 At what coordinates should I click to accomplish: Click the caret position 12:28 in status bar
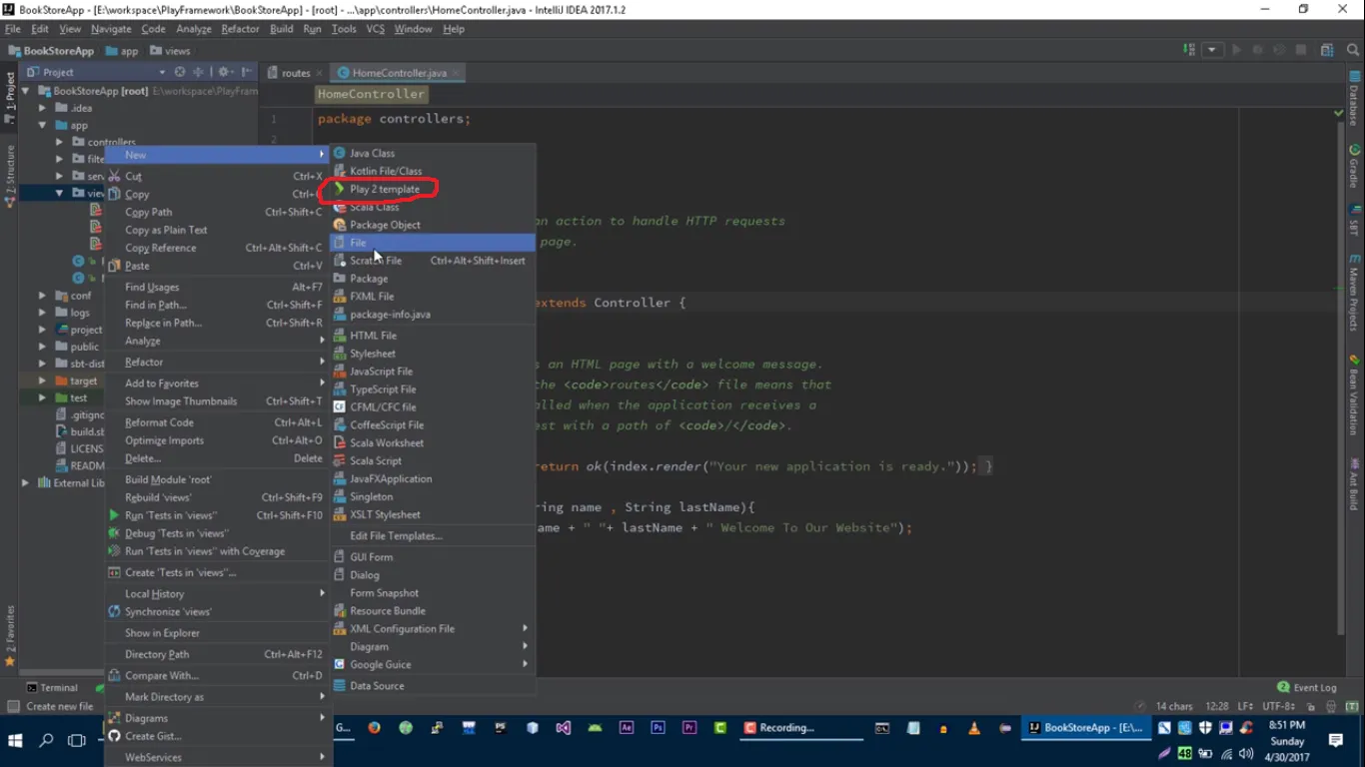pyautogui.click(x=1216, y=706)
